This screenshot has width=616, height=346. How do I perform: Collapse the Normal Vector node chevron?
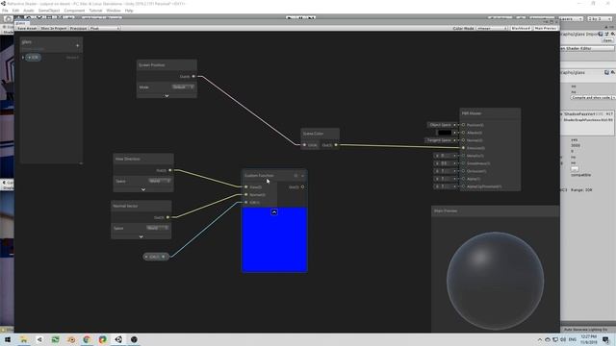pos(141,236)
